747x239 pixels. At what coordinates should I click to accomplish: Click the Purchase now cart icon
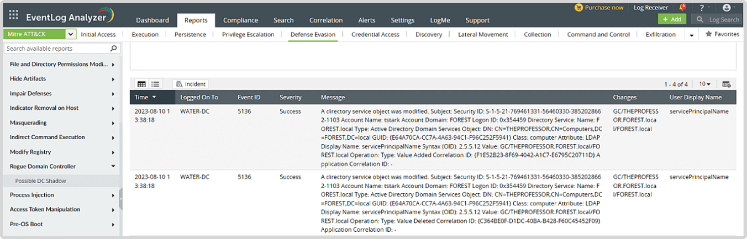(578, 8)
